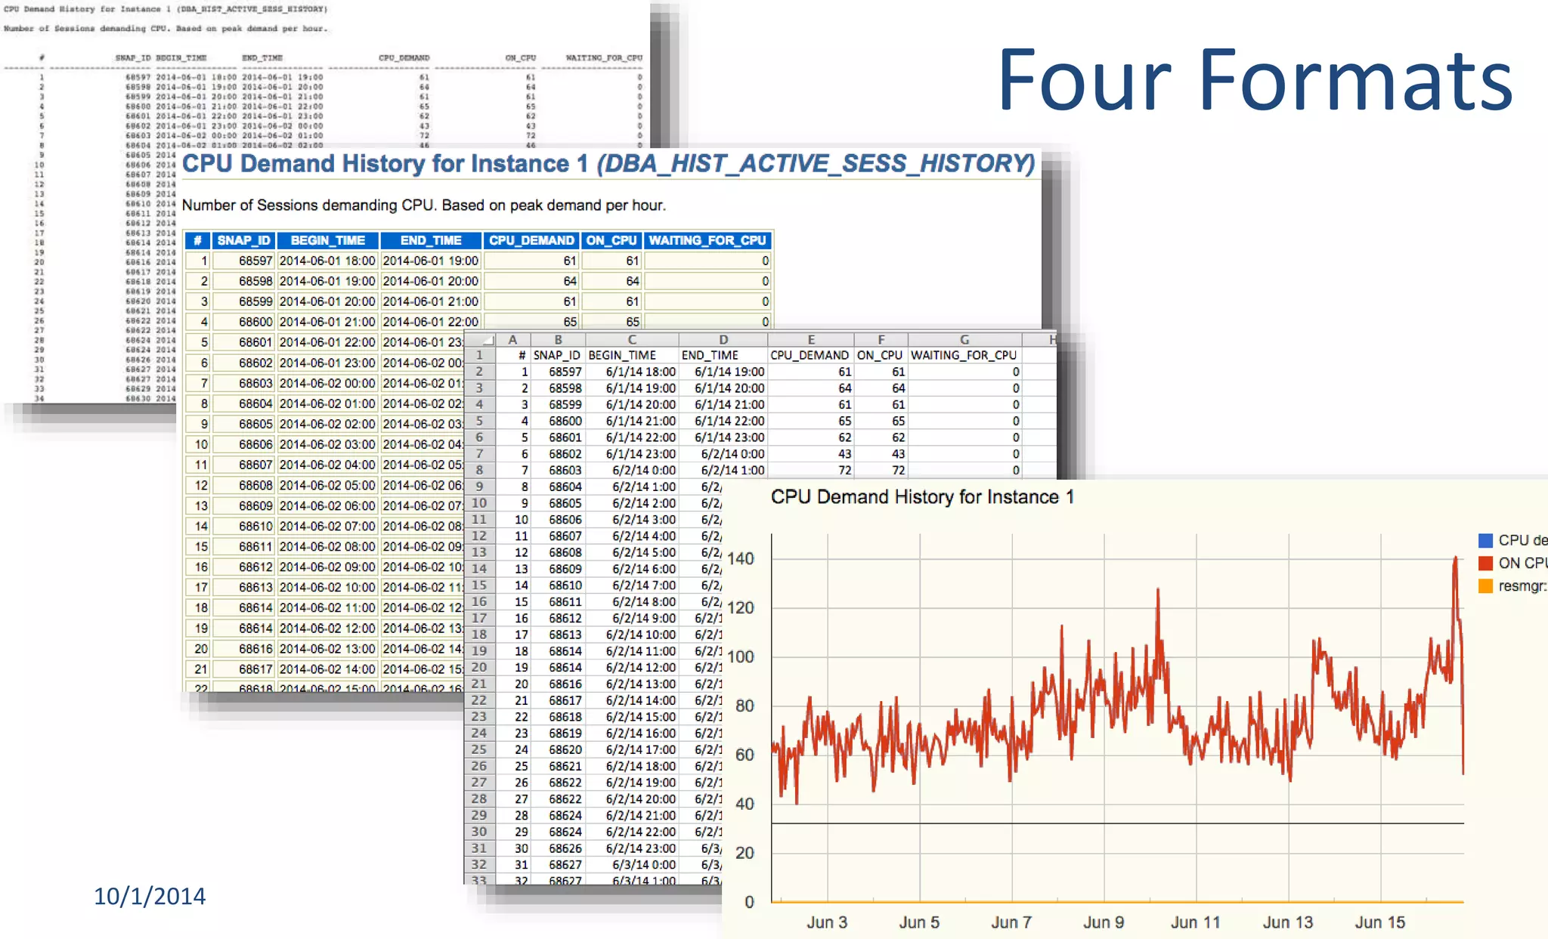This screenshot has width=1548, height=939.
Task: Click the red ON CPU legend swatch
Action: [x=1485, y=564]
